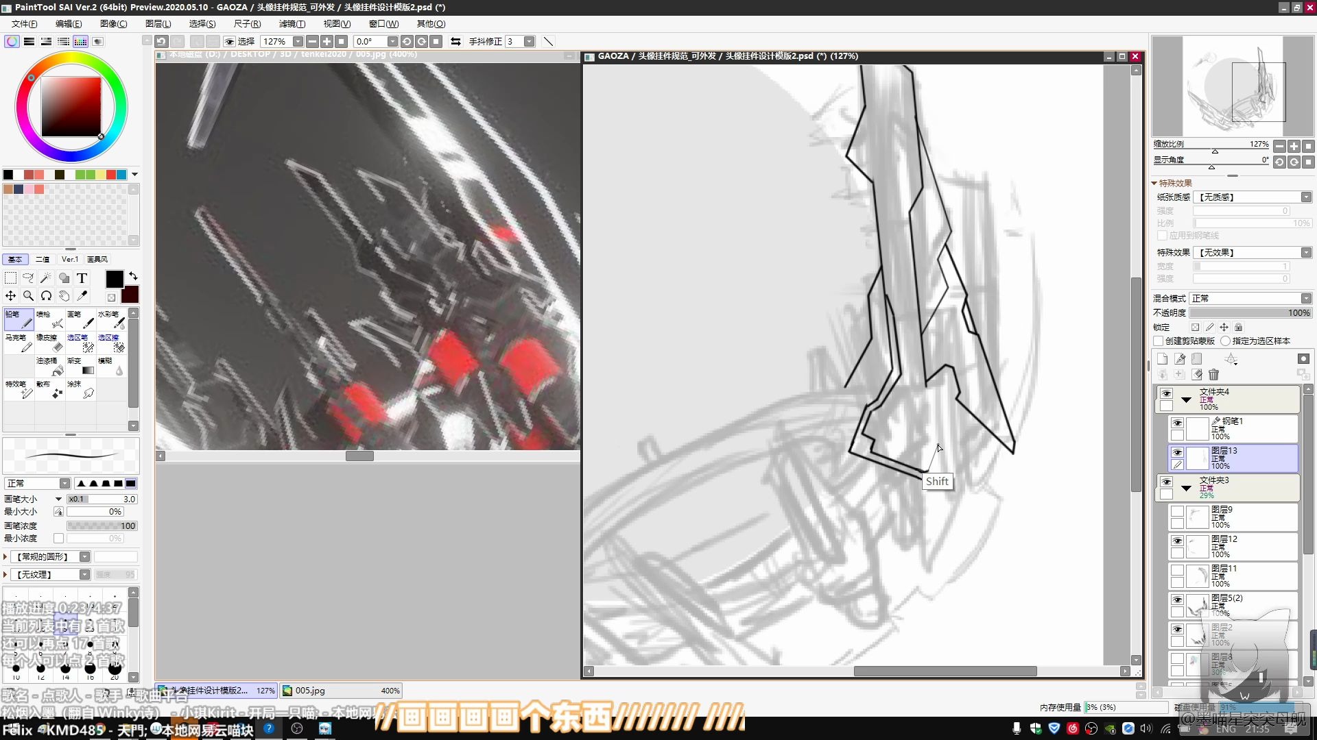1317x740 pixels.
Task: Open the 滤镜(T) menu
Action: click(x=292, y=23)
